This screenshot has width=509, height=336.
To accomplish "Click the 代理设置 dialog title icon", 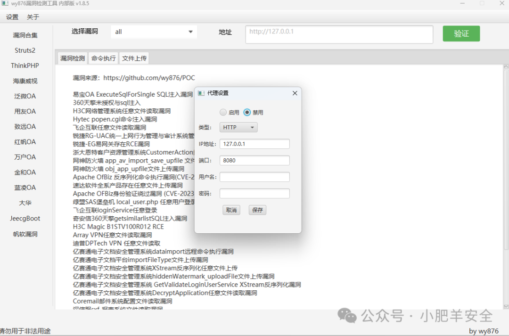I will (x=201, y=93).
